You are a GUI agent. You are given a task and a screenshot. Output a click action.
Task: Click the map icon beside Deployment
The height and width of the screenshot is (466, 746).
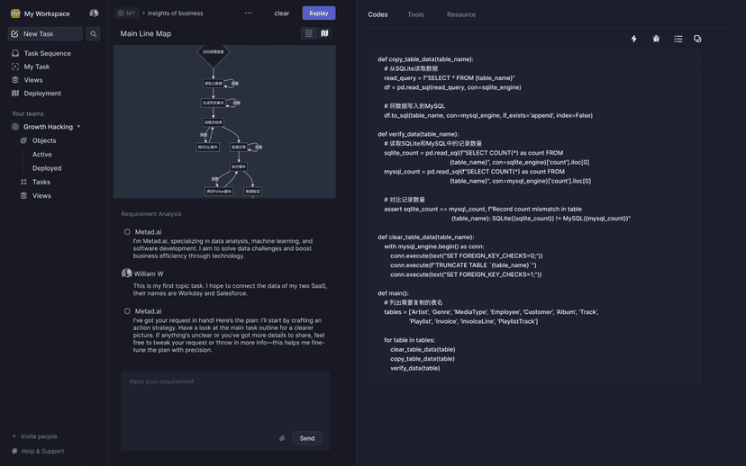click(x=15, y=93)
